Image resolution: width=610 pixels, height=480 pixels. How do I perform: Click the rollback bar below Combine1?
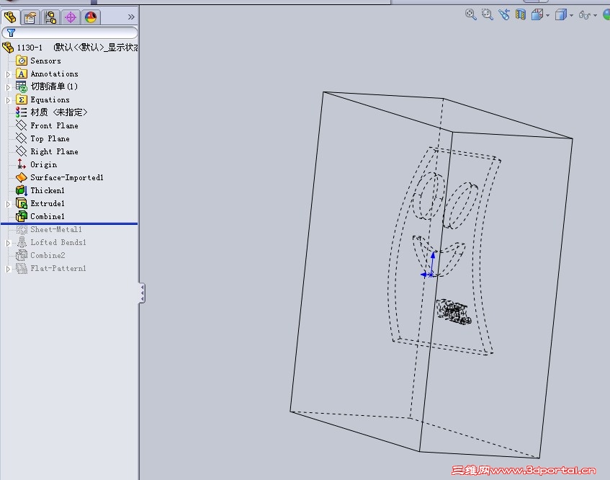[70, 224]
